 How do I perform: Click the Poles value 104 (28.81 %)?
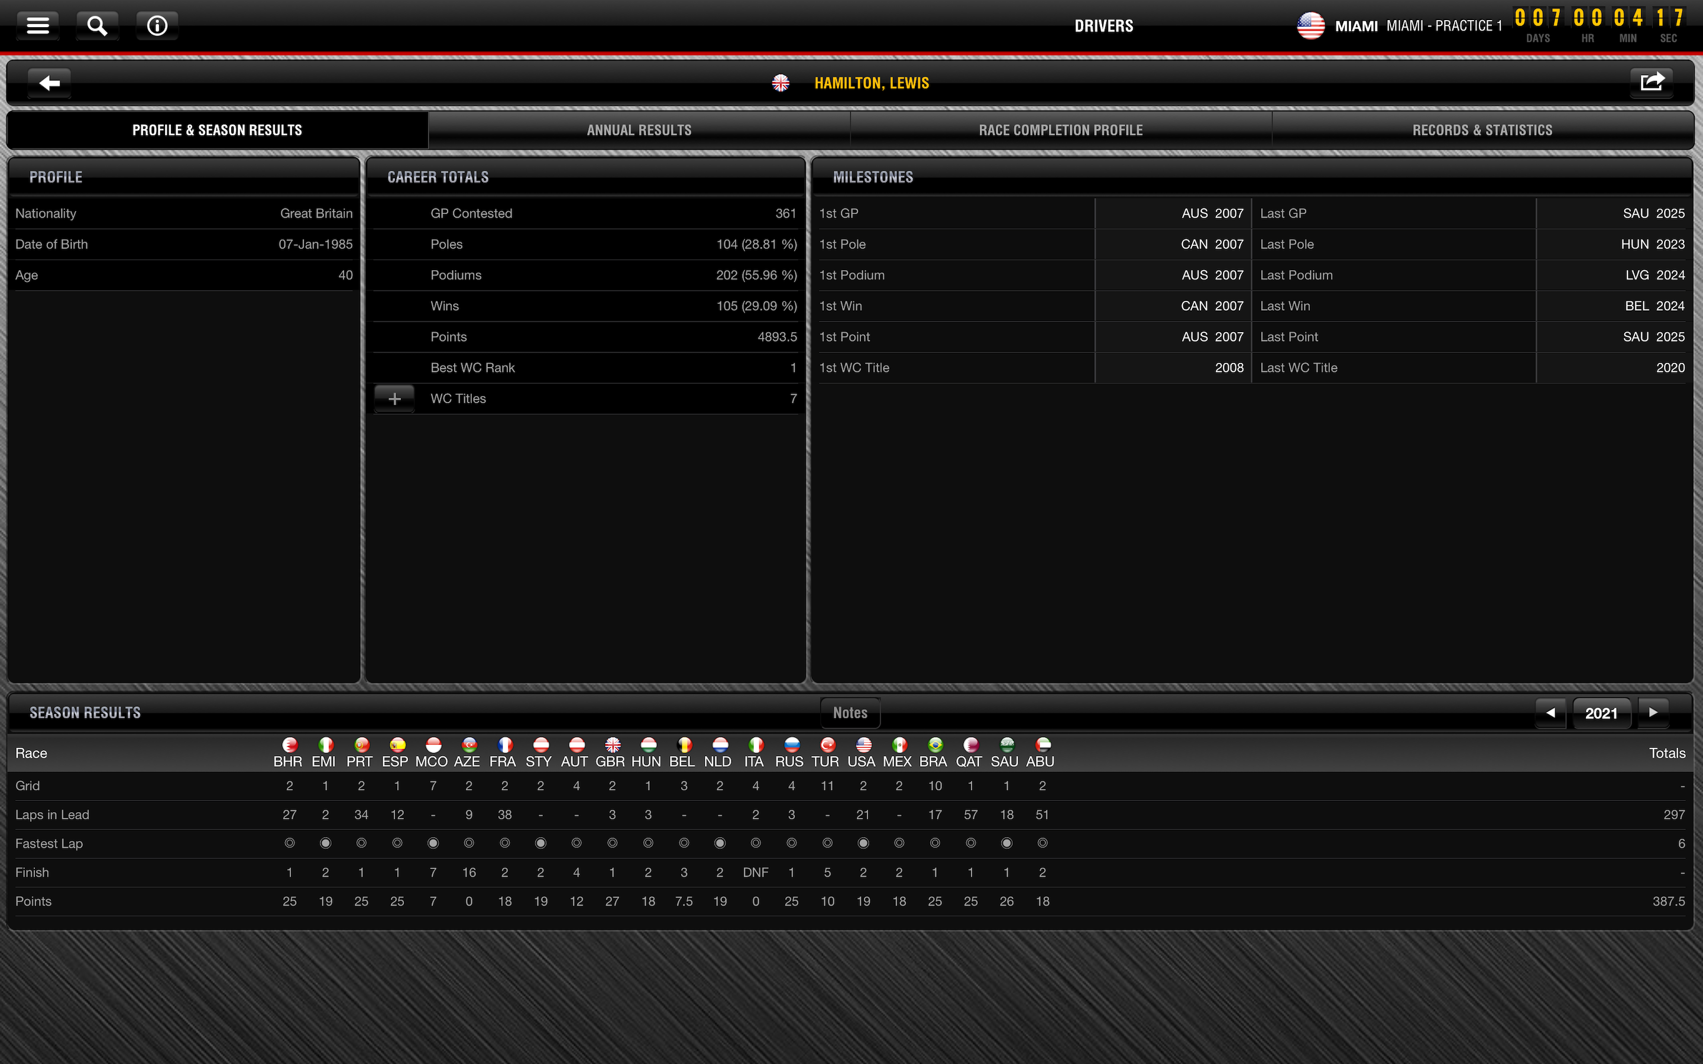[x=756, y=244]
